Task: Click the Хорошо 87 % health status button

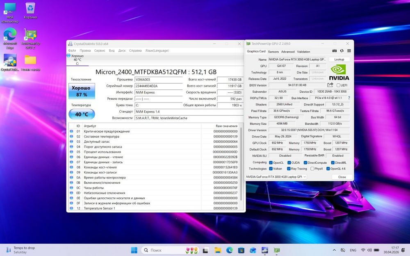Action: click(82, 91)
